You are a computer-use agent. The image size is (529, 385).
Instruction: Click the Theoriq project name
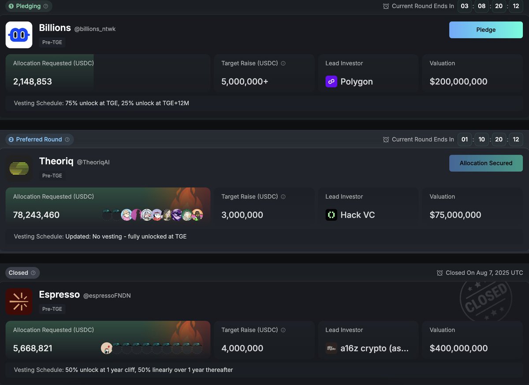coord(56,161)
